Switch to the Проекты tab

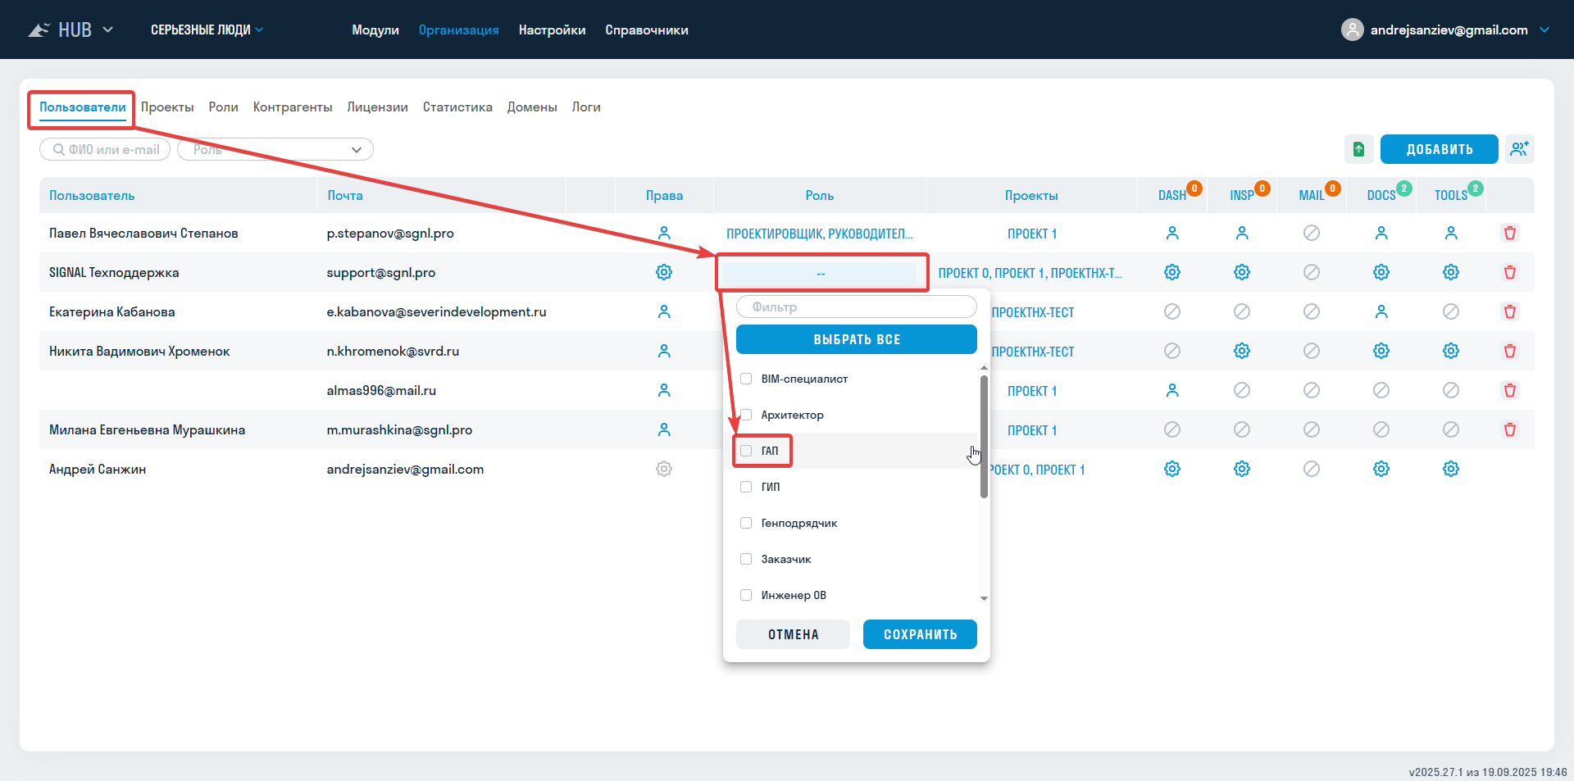click(x=167, y=107)
